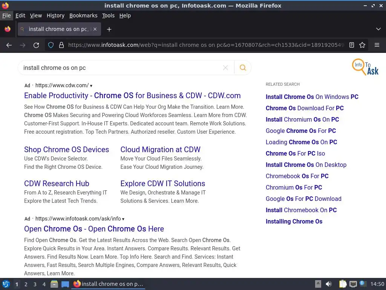This screenshot has width=386, height=290.
Task: Open tracking protection shield info
Action: pos(51,45)
